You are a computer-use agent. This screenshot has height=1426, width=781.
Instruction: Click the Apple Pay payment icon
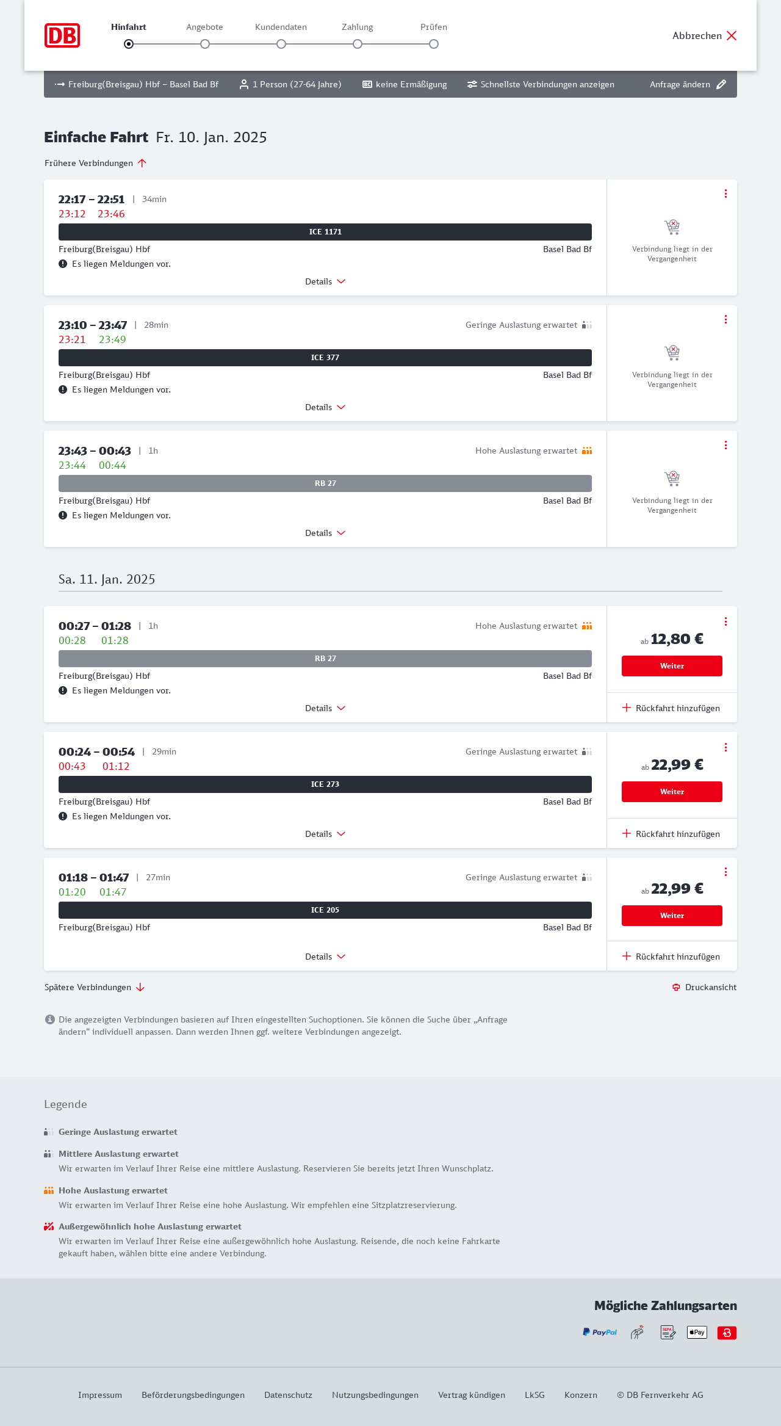(x=697, y=1332)
